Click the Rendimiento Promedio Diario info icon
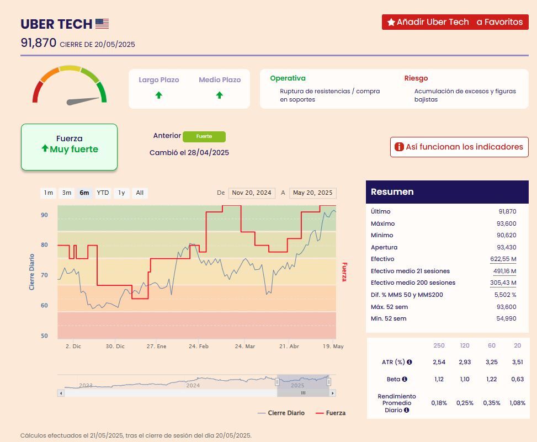The width and height of the screenshot is (537, 442). 407,410
